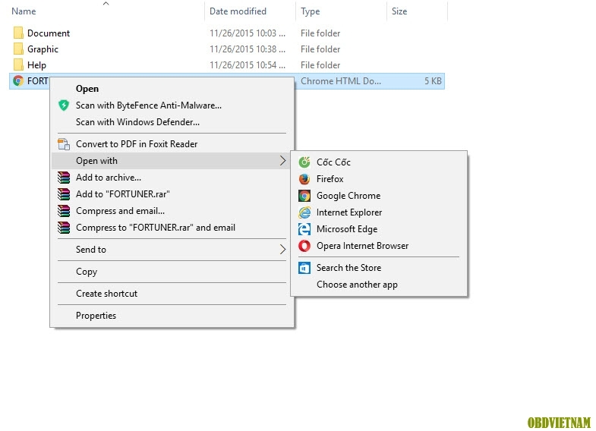Click Create shortcut entry

(107, 294)
